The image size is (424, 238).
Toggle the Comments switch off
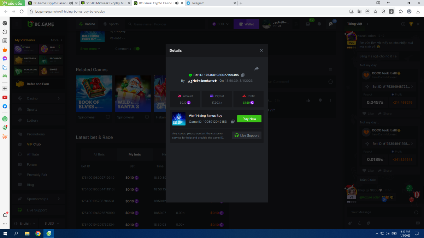(x=137, y=49)
